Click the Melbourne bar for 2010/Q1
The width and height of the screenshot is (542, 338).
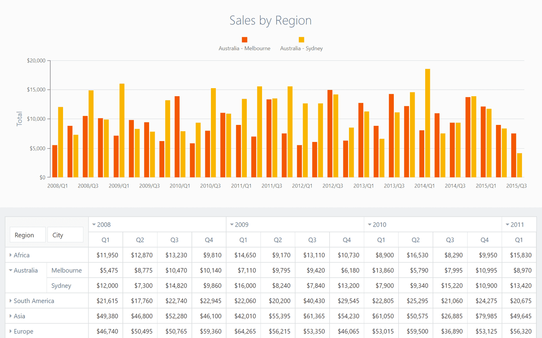coord(177,137)
